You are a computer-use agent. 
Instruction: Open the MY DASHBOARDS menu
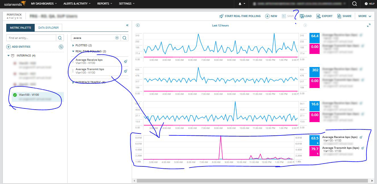point(44,4)
